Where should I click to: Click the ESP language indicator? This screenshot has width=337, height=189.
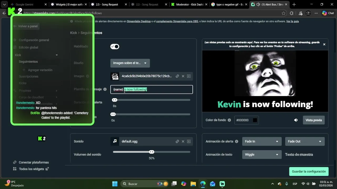pyautogui.click(x=295, y=184)
